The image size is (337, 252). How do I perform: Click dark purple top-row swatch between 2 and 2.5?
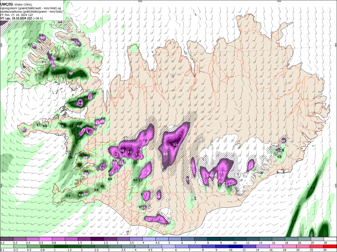(97, 239)
